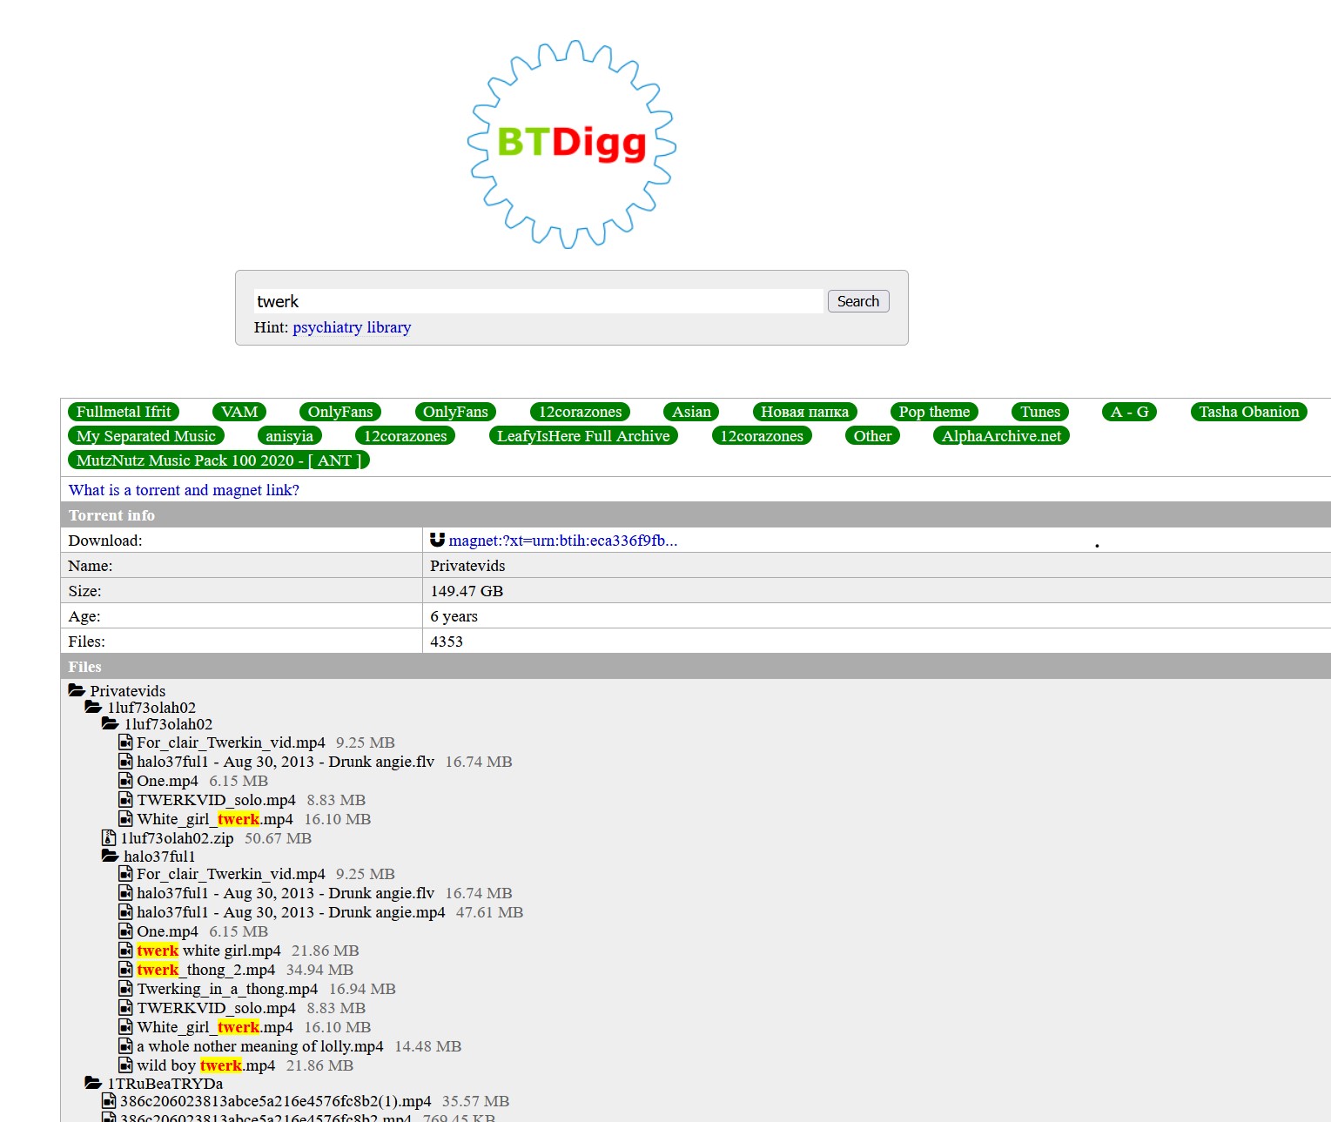Select the Tunes tag
This screenshot has height=1122, width=1331.
click(x=1040, y=412)
